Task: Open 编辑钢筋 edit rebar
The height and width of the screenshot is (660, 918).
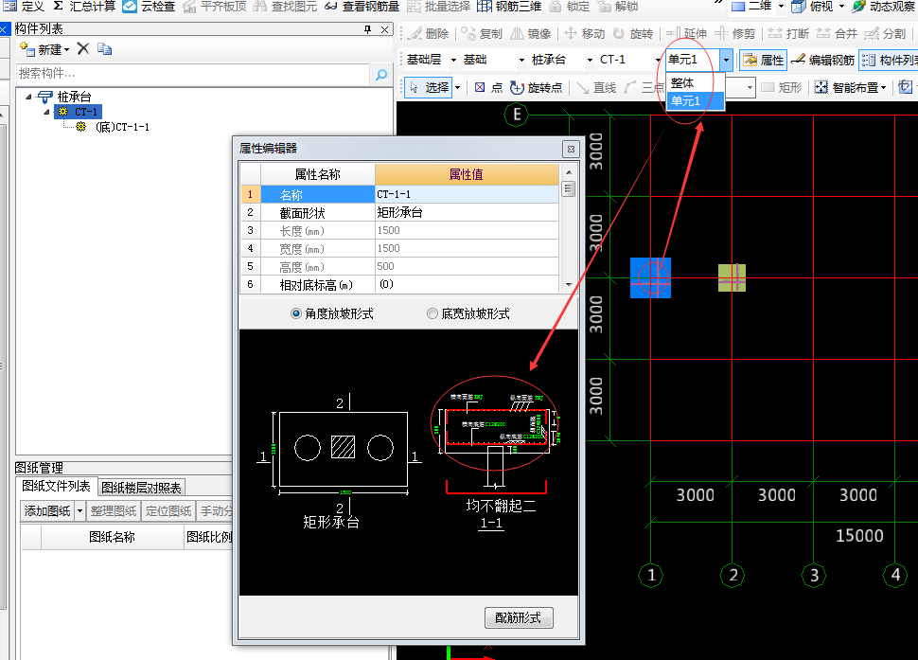Action: [x=822, y=60]
